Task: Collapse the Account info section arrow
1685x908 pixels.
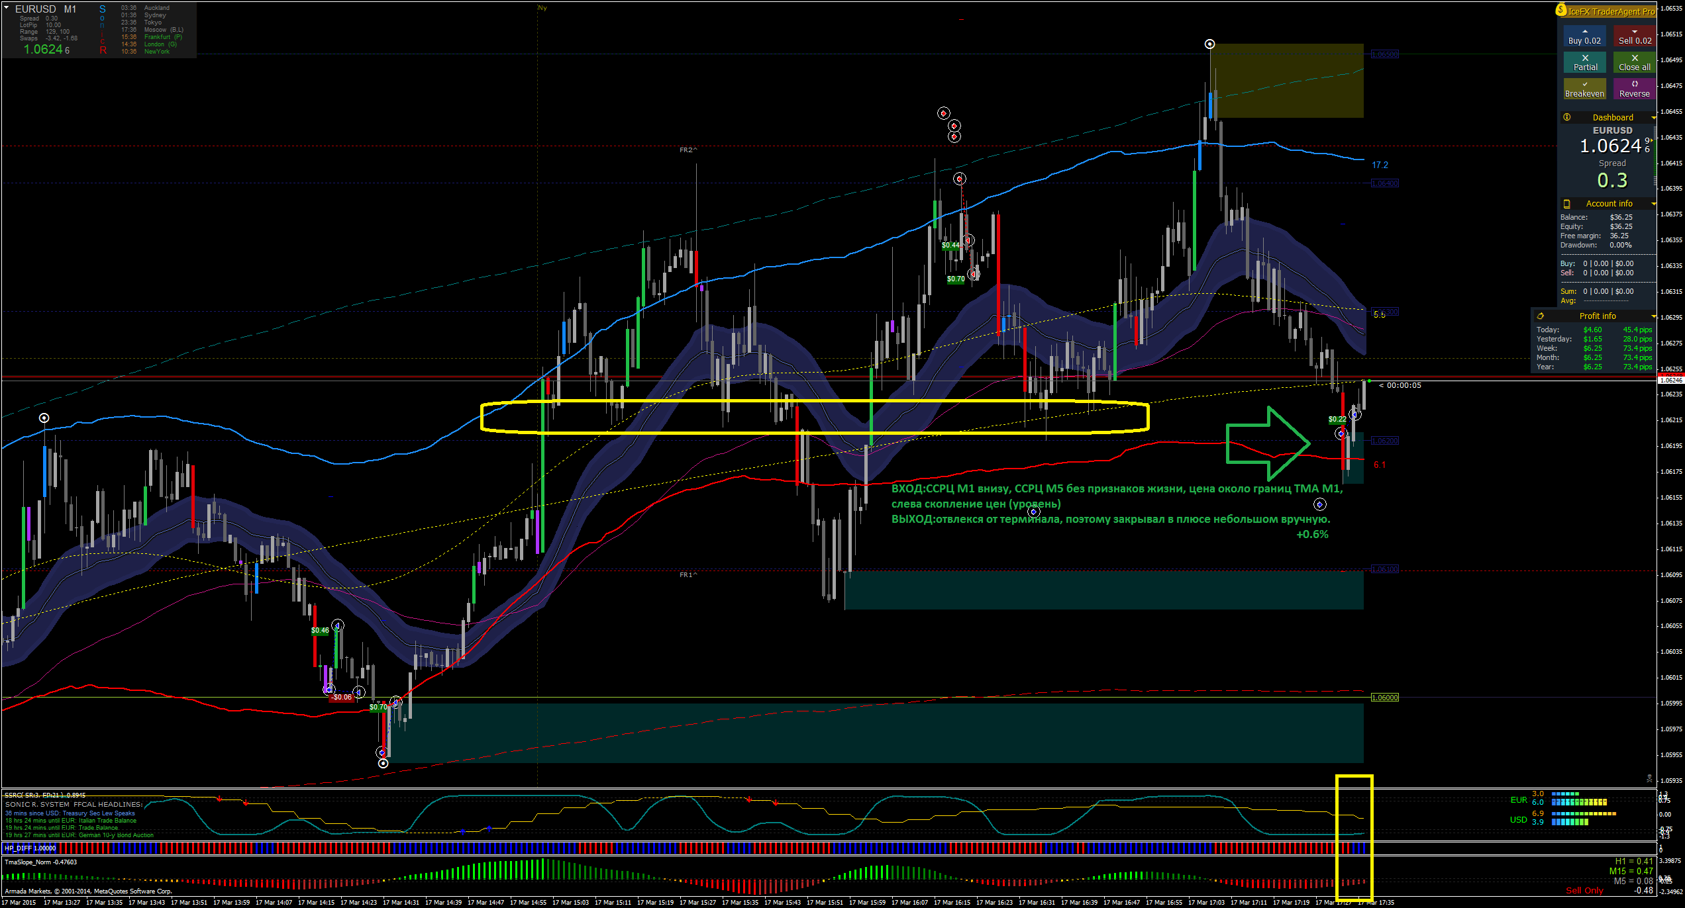Action: [x=1653, y=204]
